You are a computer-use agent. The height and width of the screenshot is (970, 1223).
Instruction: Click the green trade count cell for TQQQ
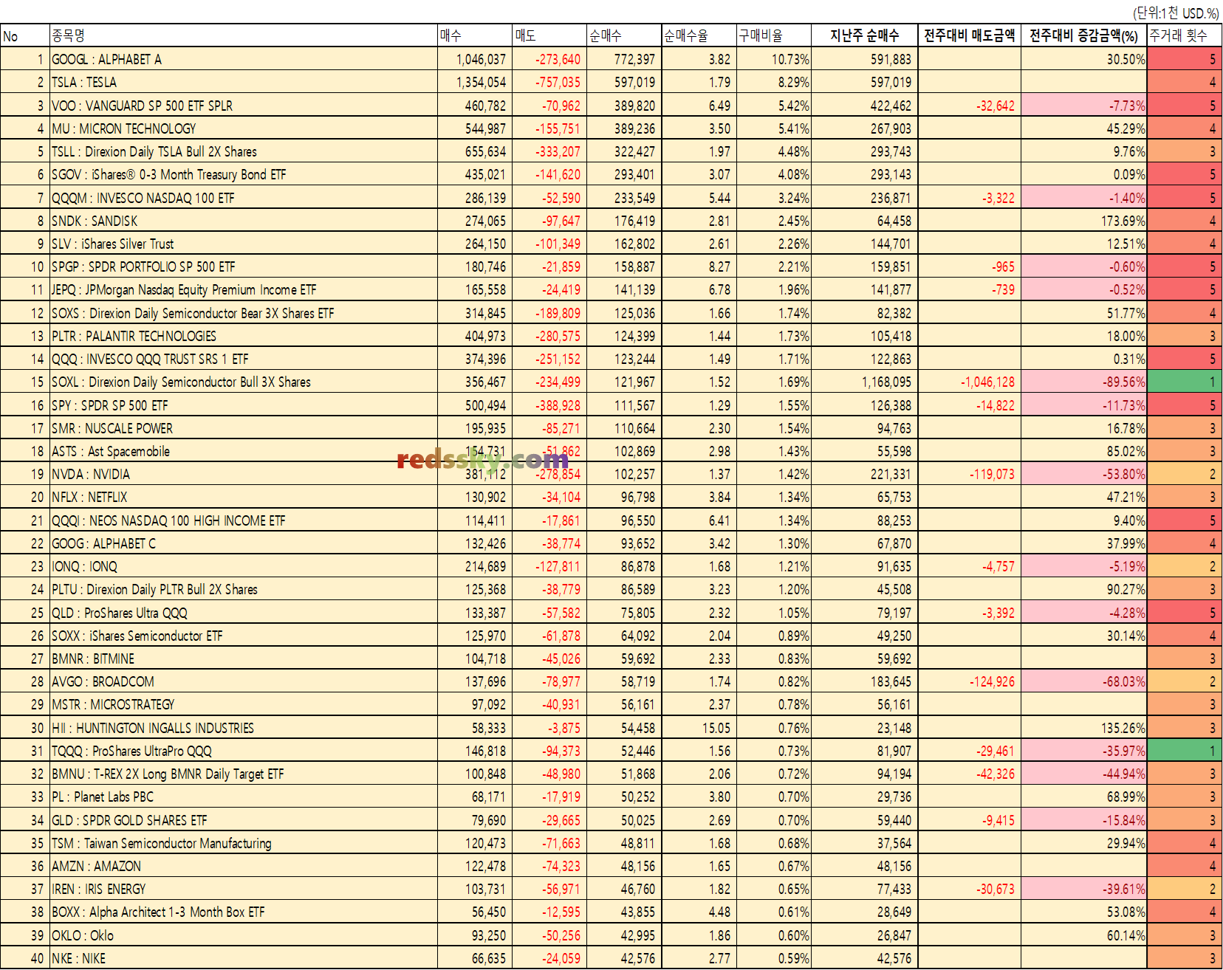pos(1184,751)
